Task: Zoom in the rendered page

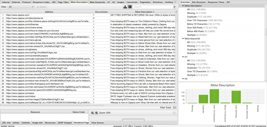Action: pyautogui.click(x=96, y=113)
